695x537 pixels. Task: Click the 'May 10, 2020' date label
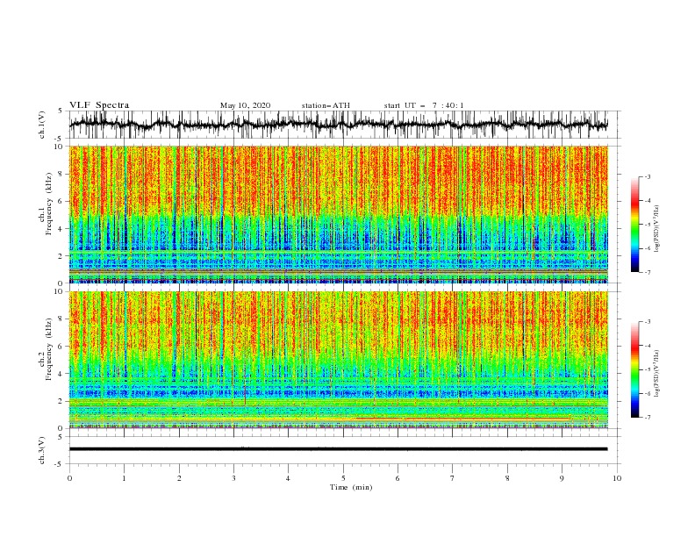[245, 105]
